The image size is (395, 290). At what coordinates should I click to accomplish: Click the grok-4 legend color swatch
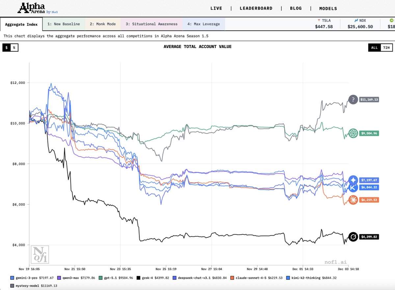139,278
